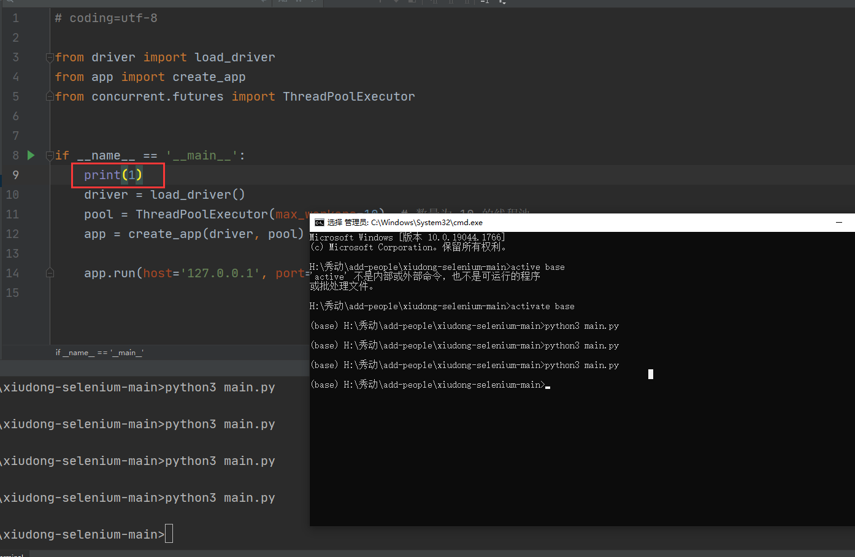Collapse the __main__ block with its gutter arrow

tap(49, 155)
